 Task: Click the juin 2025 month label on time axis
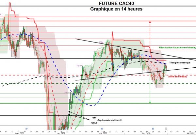pyautogui.click(x=146, y=133)
